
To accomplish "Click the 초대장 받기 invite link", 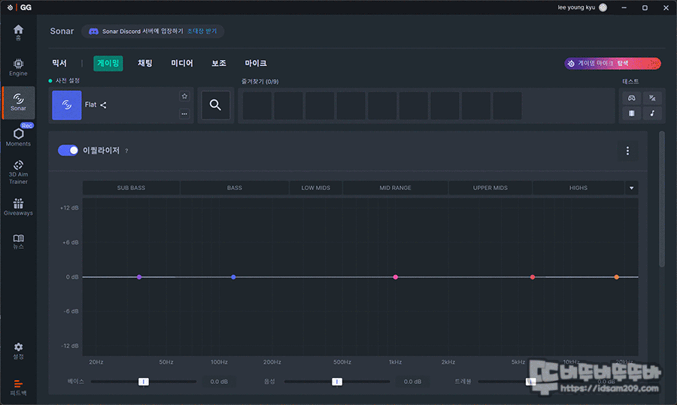I will pos(202,31).
